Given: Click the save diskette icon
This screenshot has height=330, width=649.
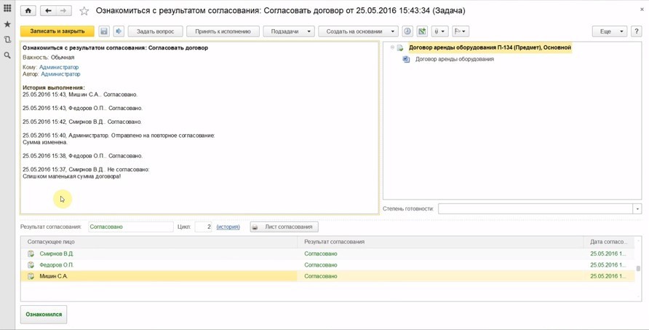Looking at the screenshot, I should 104,31.
